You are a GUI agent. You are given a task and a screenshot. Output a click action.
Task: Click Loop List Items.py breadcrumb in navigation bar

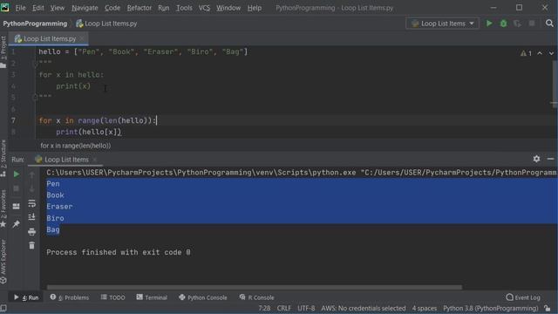pos(106,24)
